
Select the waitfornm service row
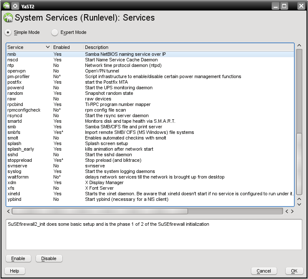click(x=150, y=177)
